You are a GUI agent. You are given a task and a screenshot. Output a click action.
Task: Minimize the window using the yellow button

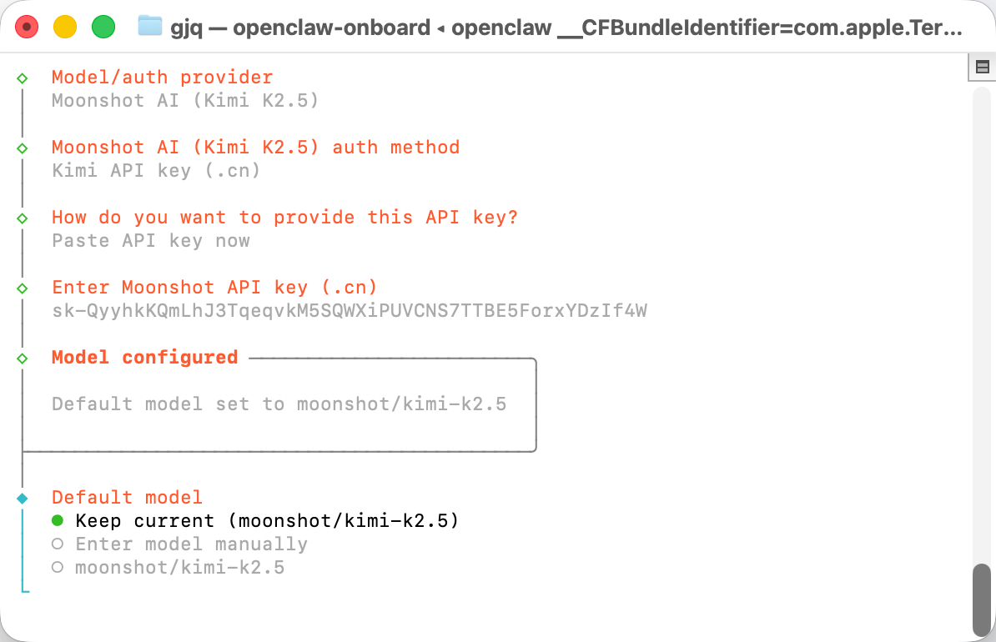pyautogui.click(x=65, y=27)
